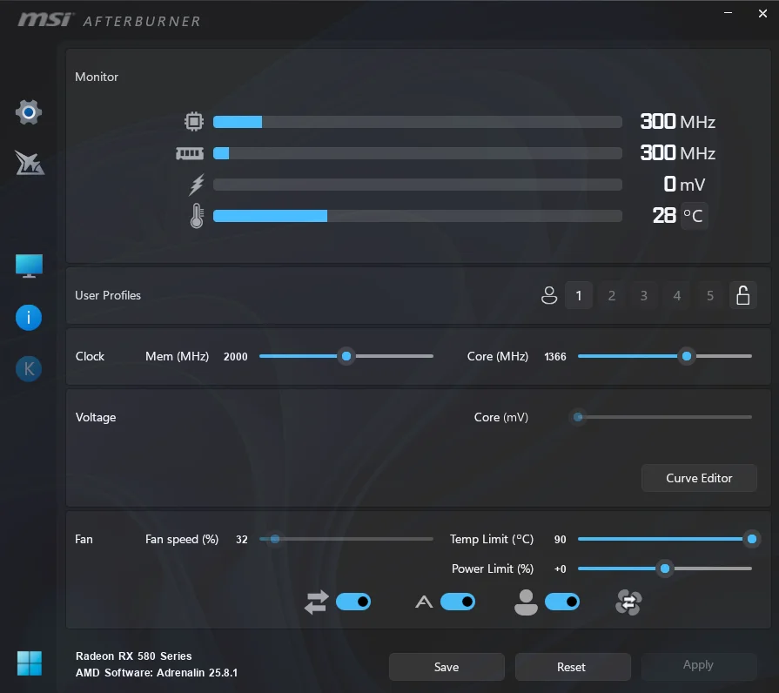Click the Reset button

tap(573, 667)
